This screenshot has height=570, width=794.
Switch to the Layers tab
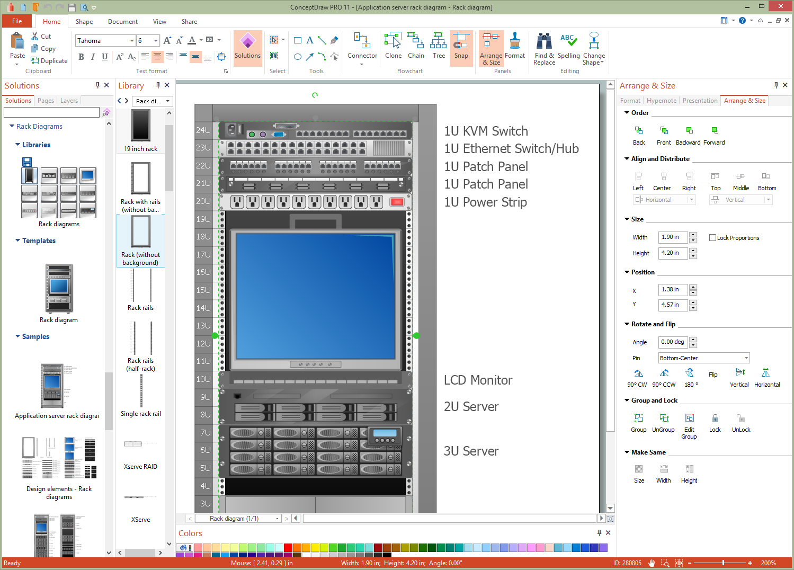69,101
